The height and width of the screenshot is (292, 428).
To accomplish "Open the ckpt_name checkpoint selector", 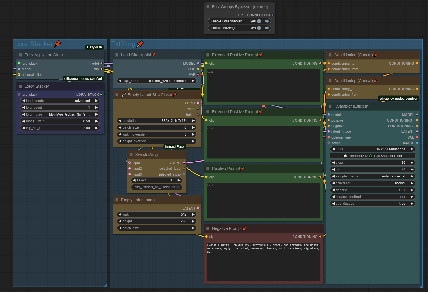I will click(156, 81).
